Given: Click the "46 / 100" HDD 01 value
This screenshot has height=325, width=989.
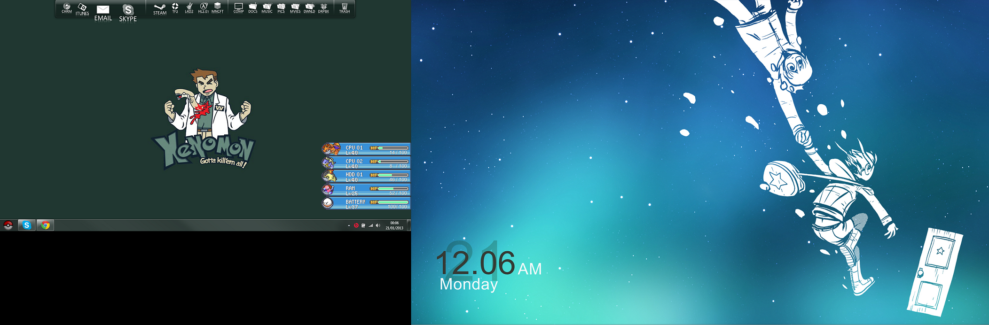Looking at the screenshot, I should click(x=398, y=180).
